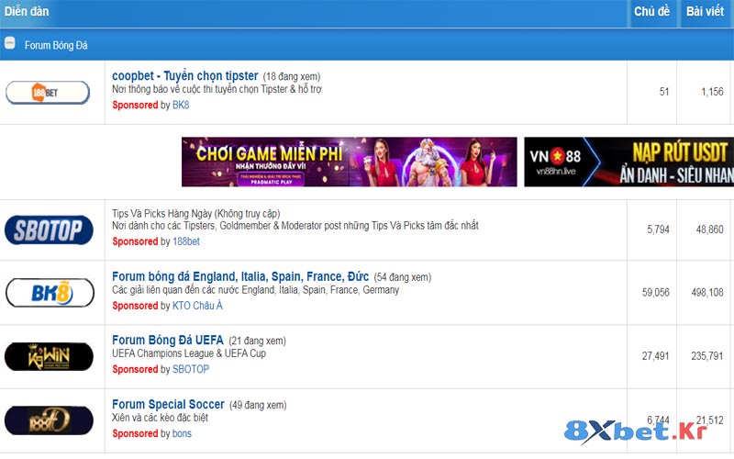Click the SBOTOP sponsor logo

click(x=49, y=229)
